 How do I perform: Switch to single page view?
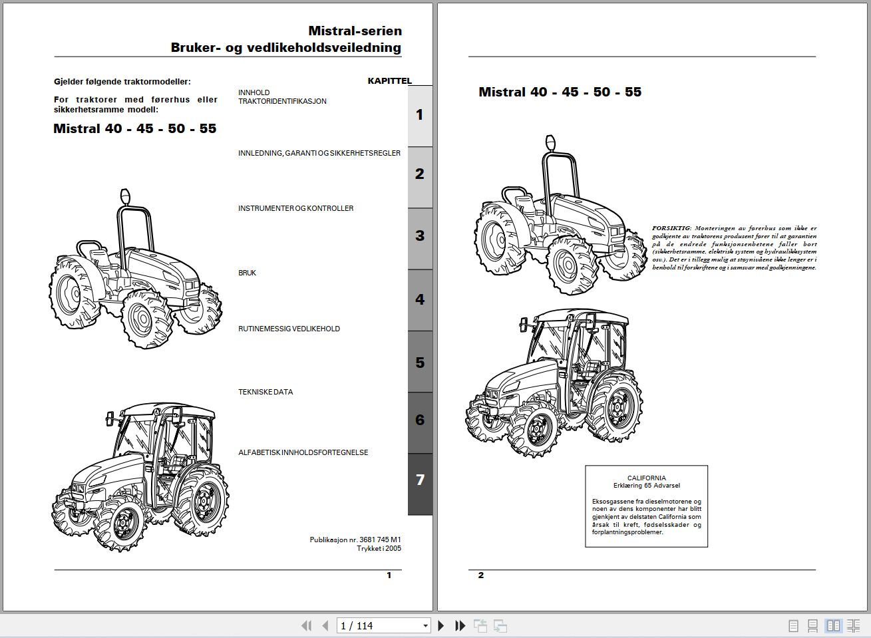793,626
